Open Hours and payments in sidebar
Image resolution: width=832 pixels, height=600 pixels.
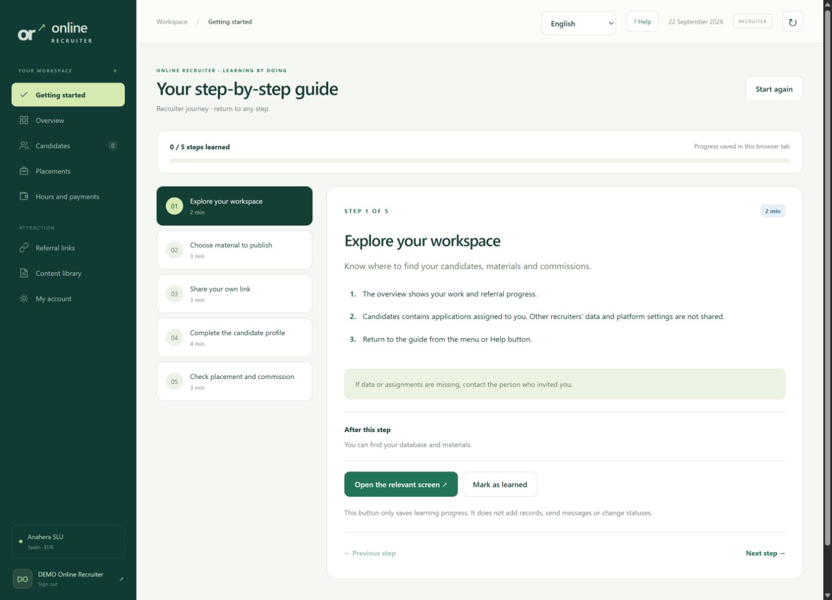[x=68, y=197]
